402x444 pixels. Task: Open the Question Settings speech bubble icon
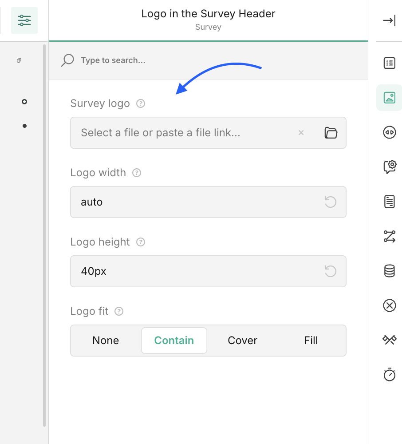[x=389, y=167]
